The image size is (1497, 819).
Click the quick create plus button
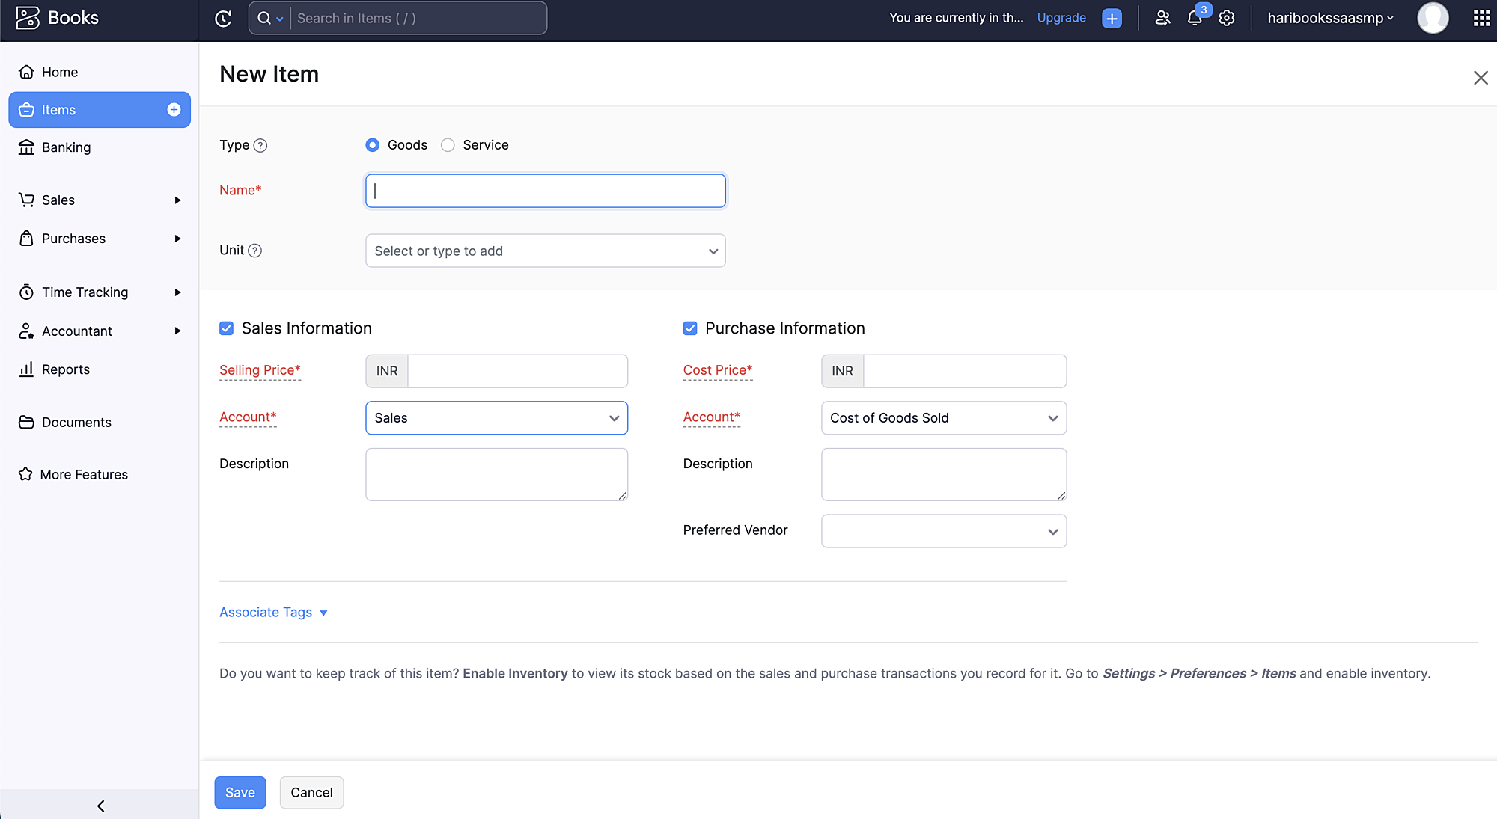point(1112,19)
